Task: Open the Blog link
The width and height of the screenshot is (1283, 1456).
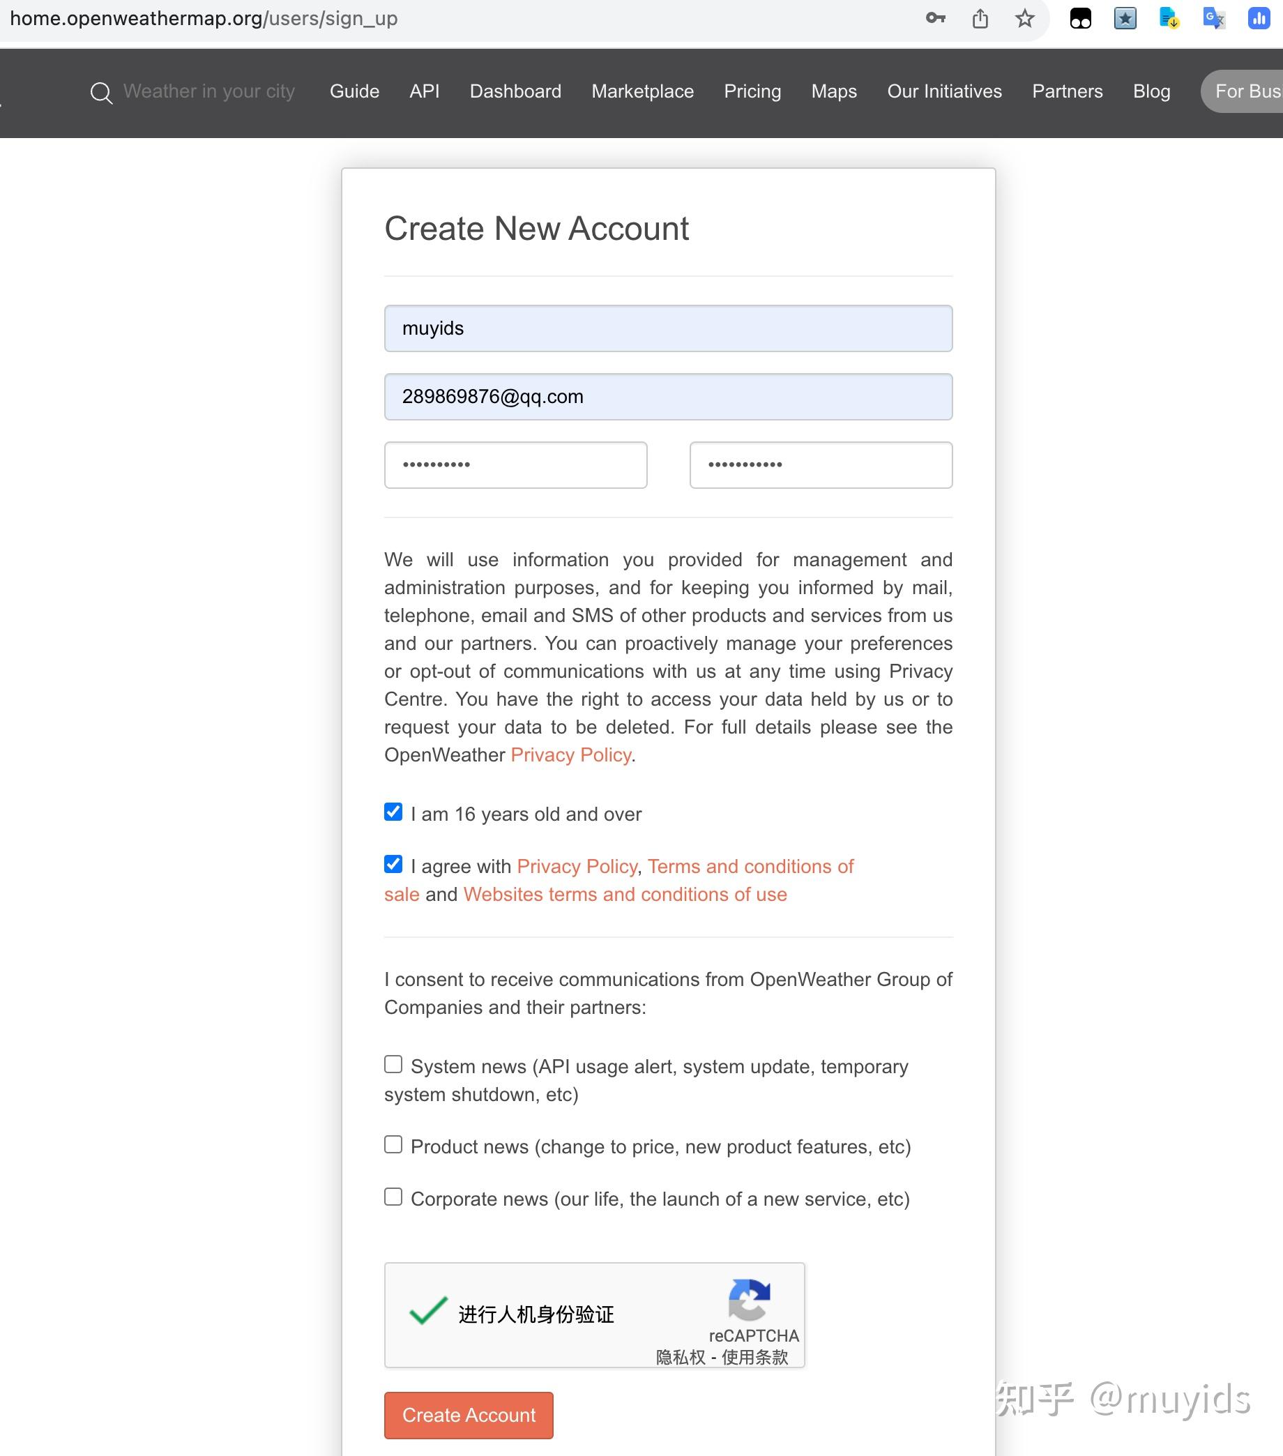Action: point(1152,91)
